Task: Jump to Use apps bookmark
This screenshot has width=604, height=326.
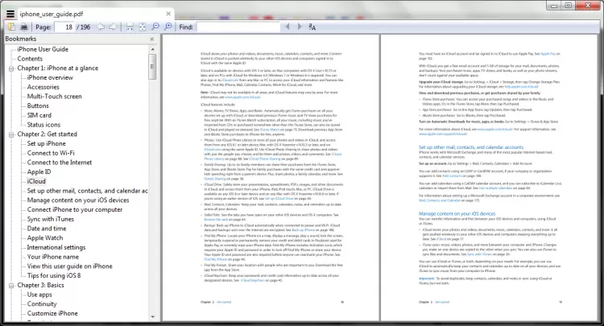Action: (39, 295)
